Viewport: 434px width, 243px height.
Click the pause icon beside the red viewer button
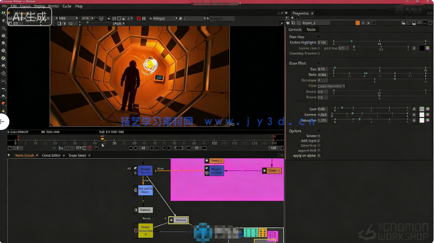[x=144, y=18]
